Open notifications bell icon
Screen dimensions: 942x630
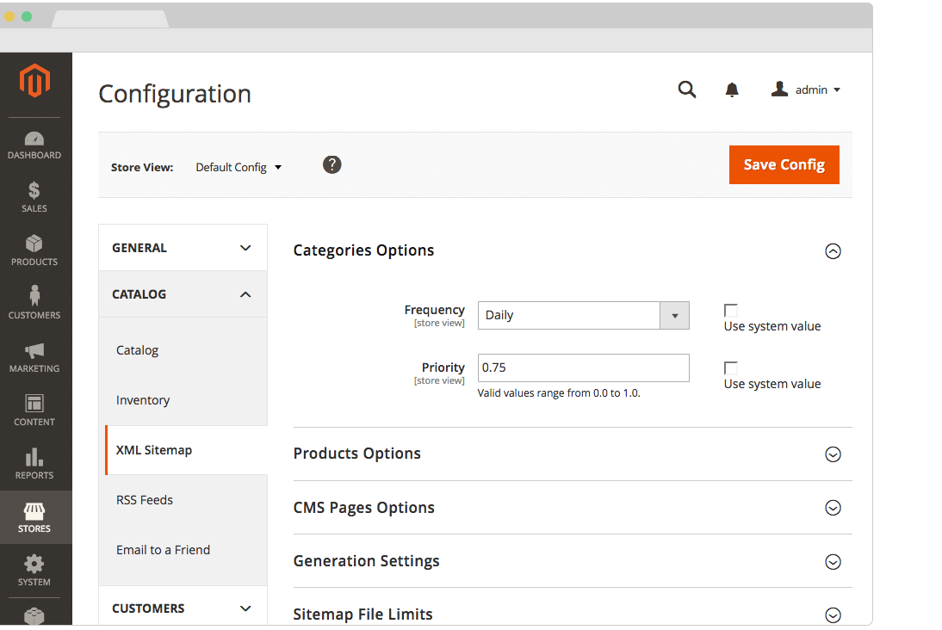(732, 90)
